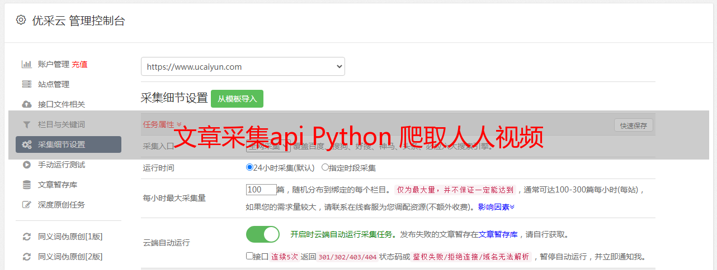Click the gear icon beside 优采云 管理控制台

pos(21,20)
